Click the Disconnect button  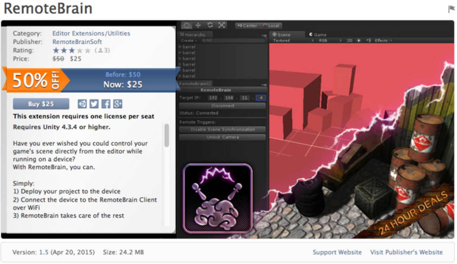click(x=223, y=105)
